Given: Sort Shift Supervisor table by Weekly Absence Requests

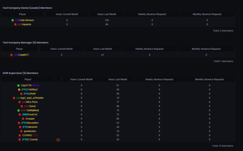Looking at the screenshot, I should click(159, 79).
